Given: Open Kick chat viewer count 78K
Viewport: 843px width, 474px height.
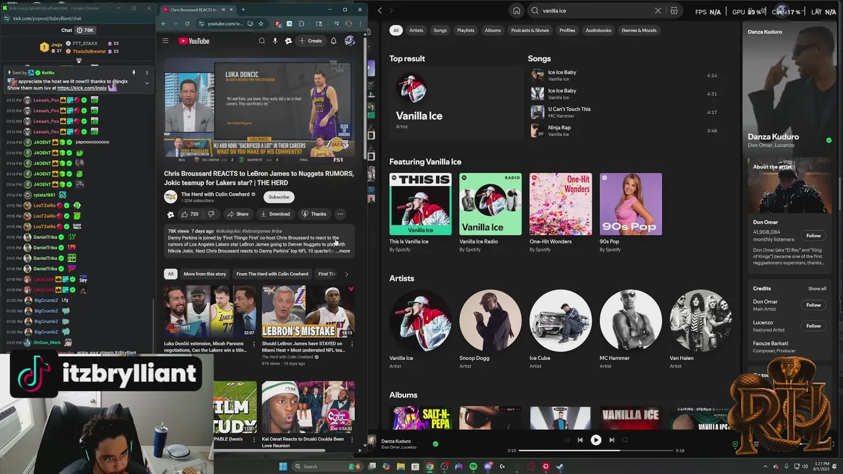Looking at the screenshot, I should [85, 30].
